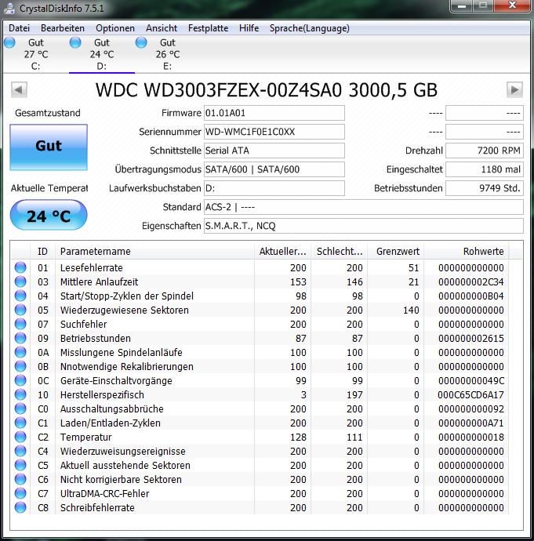Open the Bearbeiten menu

[x=63, y=28]
